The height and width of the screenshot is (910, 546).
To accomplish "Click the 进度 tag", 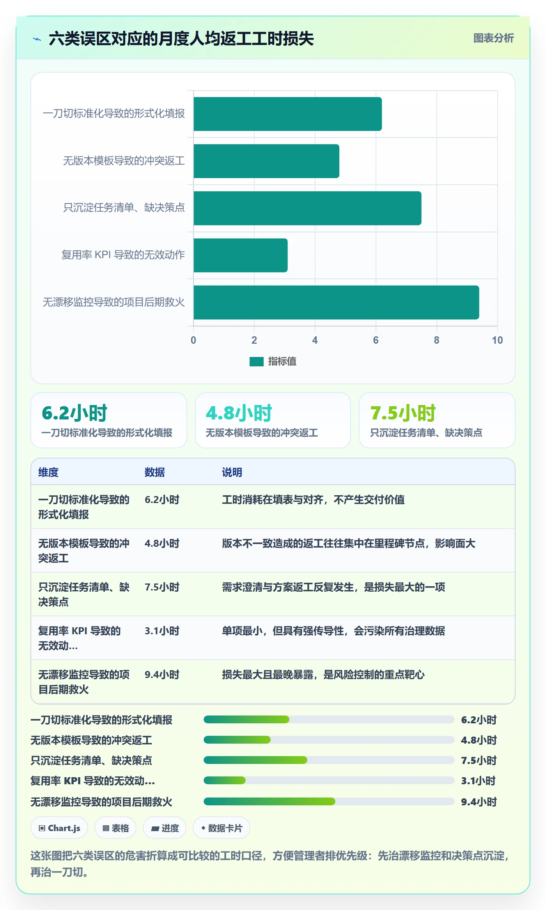I will (x=165, y=828).
